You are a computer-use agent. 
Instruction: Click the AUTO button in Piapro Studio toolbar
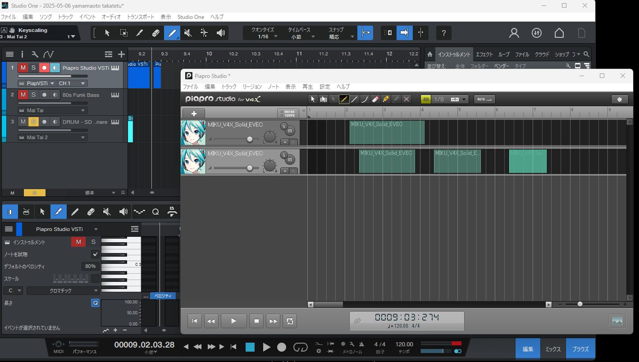click(x=484, y=100)
